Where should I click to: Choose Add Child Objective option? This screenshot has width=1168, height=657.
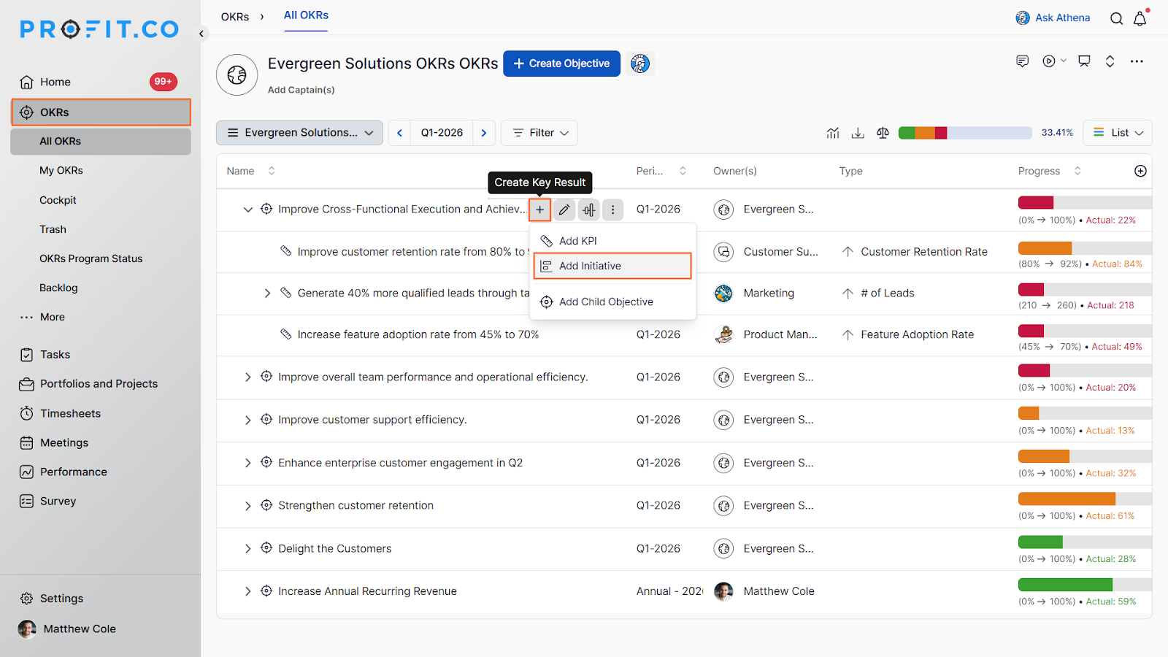605,301
